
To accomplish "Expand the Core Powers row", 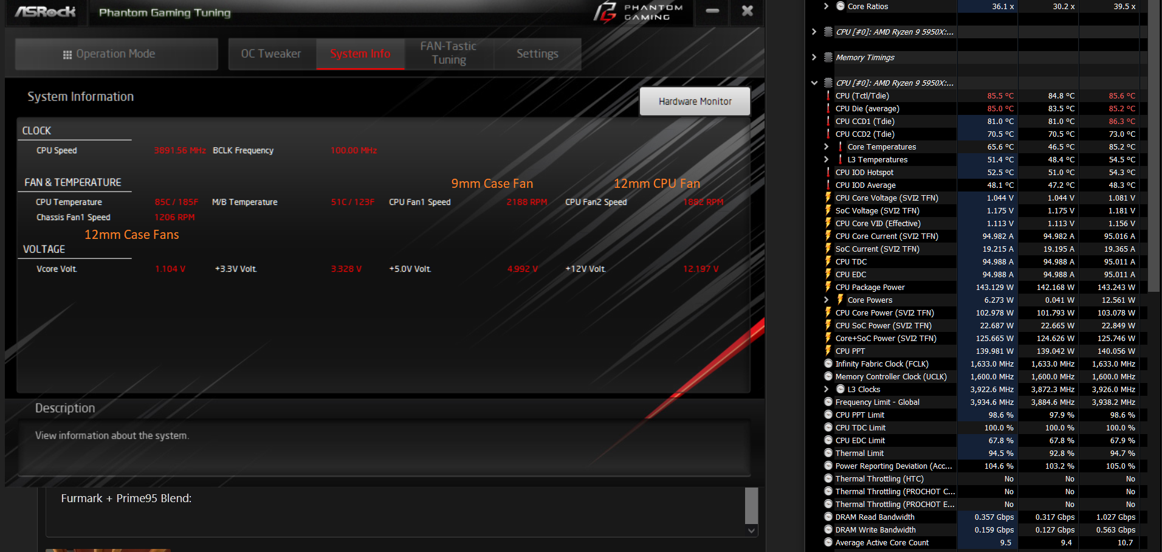I will point(826,300).
